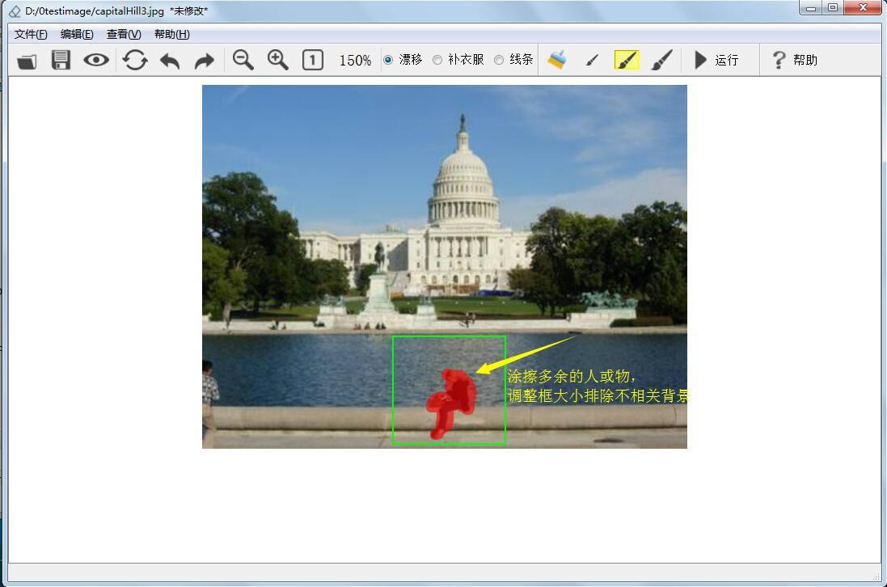Click the 运行 run button

pyautogui.click(x=716, y=60)
